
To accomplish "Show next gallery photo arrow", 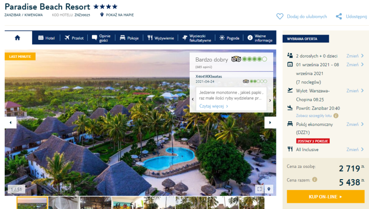I will [270, 123].
